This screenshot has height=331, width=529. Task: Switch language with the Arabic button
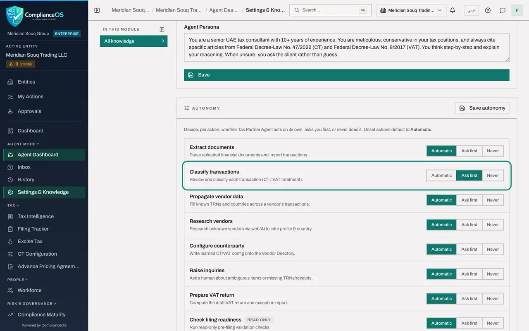coord(472,10)
